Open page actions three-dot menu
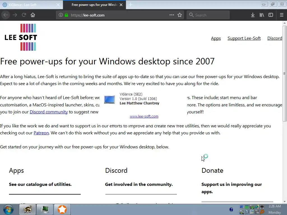This screenshot has width=287, height=215. coord(172,15)
